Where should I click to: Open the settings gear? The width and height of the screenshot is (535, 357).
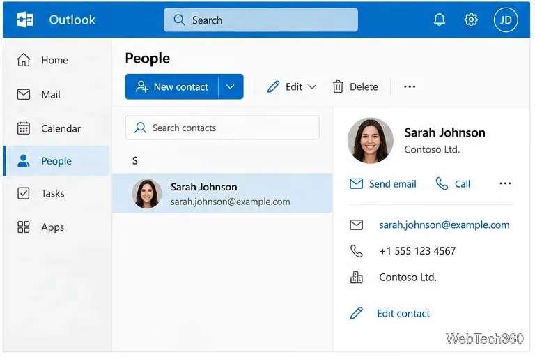coord(471,20)
